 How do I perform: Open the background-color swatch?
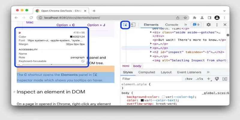(x=163, y=97)
